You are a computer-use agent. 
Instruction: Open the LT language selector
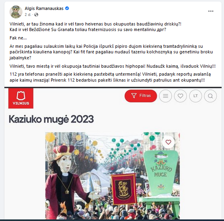(195, 96)
